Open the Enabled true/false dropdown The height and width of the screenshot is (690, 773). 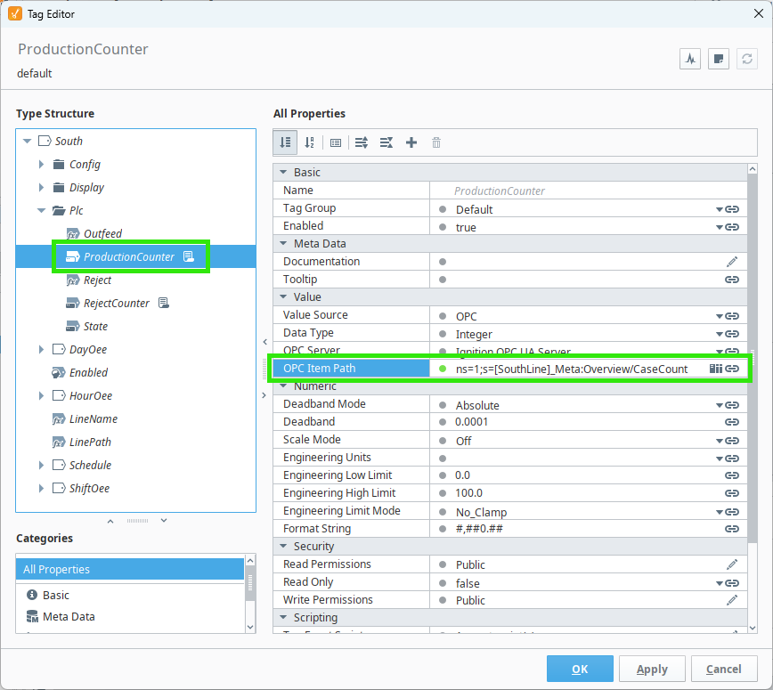coord(719,227)
